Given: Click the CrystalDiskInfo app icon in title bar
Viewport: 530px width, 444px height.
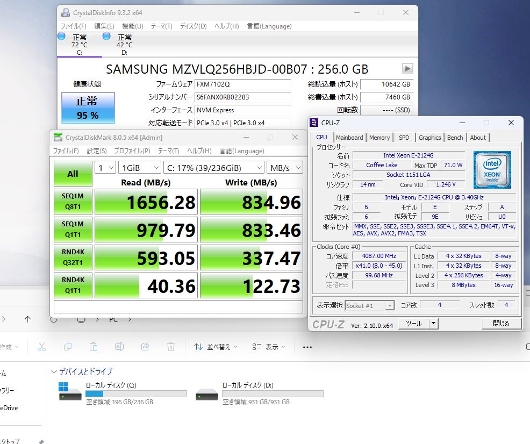Looking at the screenshot, I should pyautogui.click(x=65, y=12).
